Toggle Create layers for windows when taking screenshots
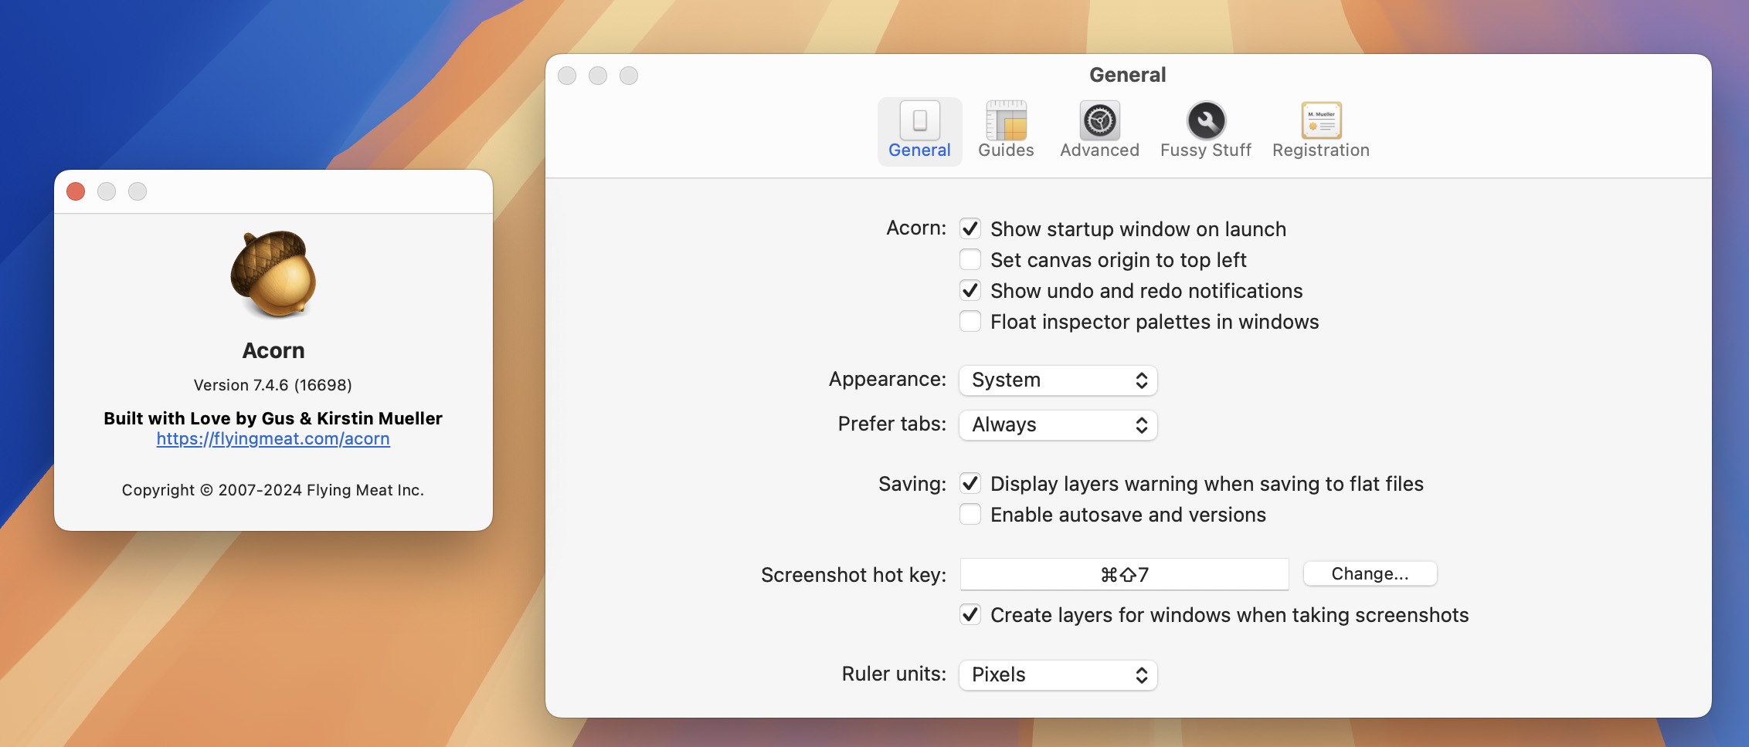Image resolution: width=1749 pixels, height=747 pixels. point(970,615)
